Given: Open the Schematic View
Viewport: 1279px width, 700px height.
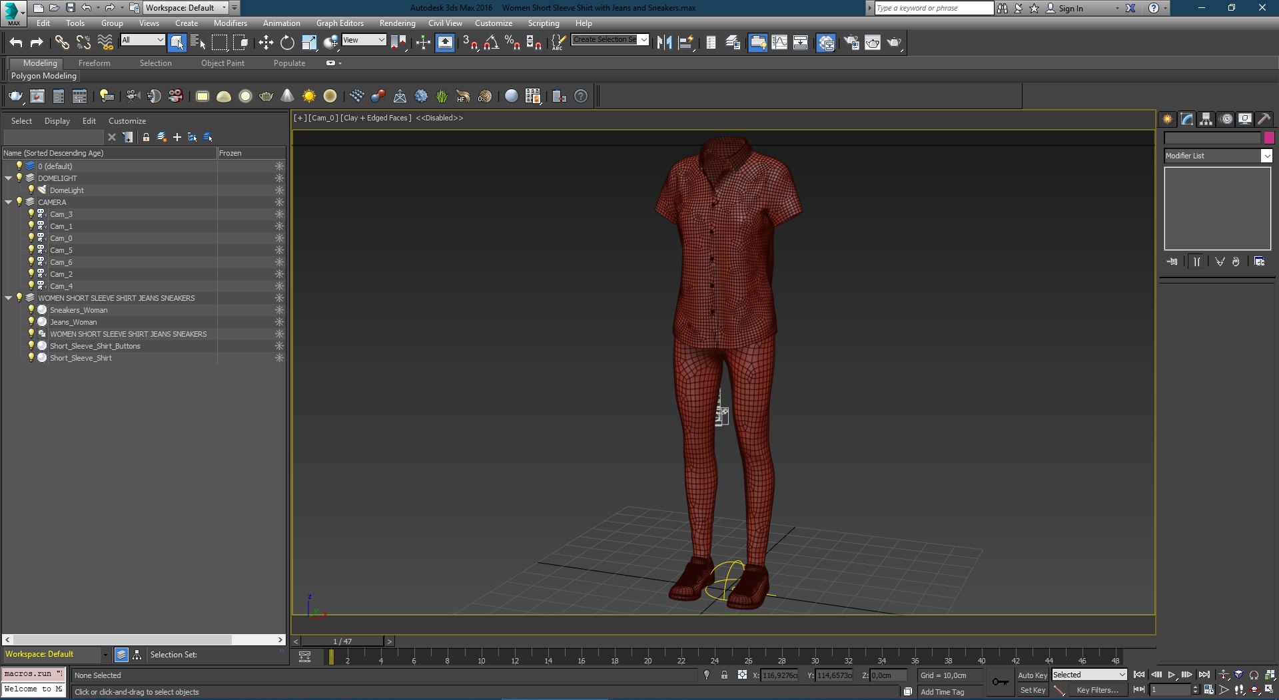Looking at the screenshot, I should 801,43.
